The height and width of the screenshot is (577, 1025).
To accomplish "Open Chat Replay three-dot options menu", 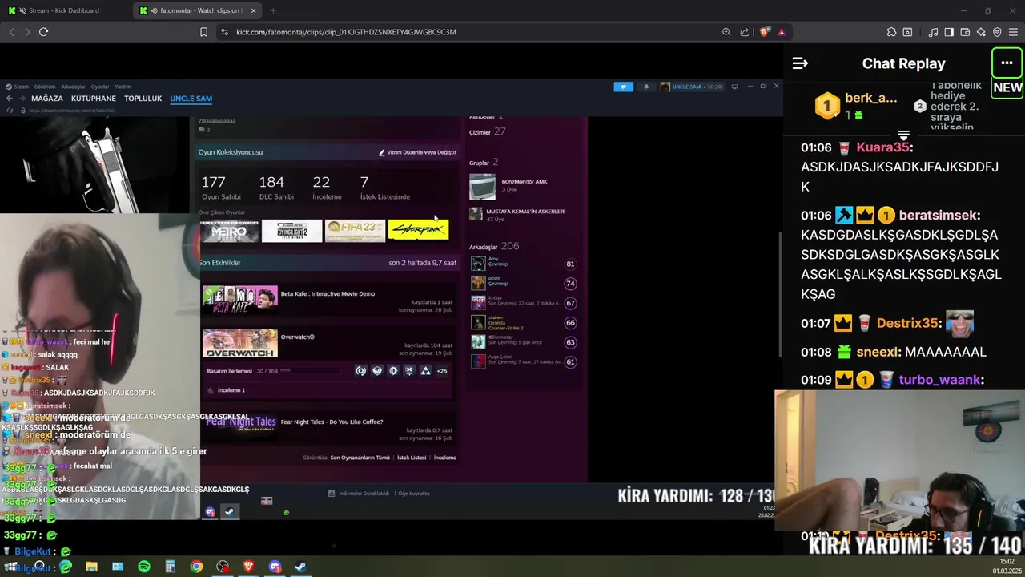I will tap(1007, 63).
